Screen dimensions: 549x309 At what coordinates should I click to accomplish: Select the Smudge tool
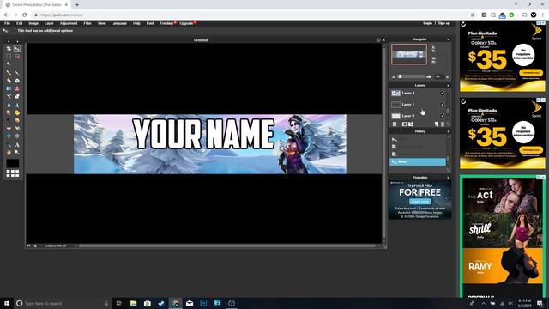pyautogui.click(x=9, y=112)
